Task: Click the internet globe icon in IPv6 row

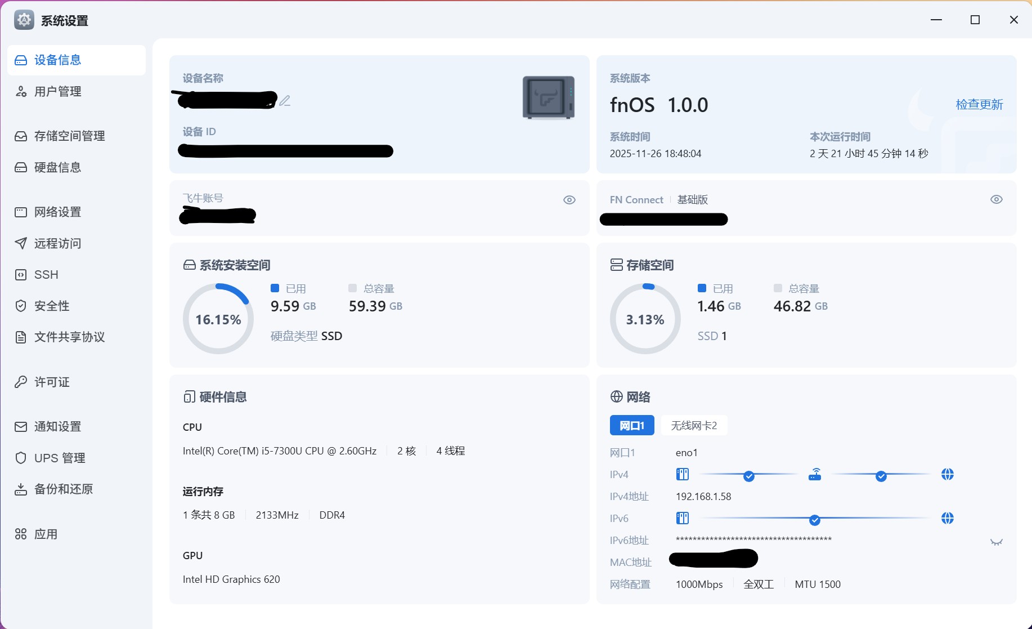Action: [x=948, y=518]
